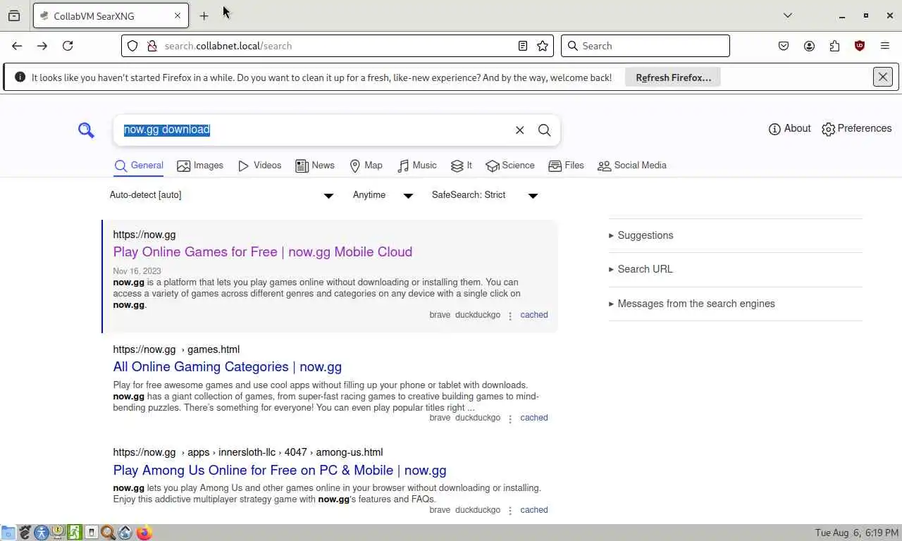Screen dimensions: 902x541
Task: Open Play Among Us Online result
Action: pyautogui.click(x=280, y=471)
